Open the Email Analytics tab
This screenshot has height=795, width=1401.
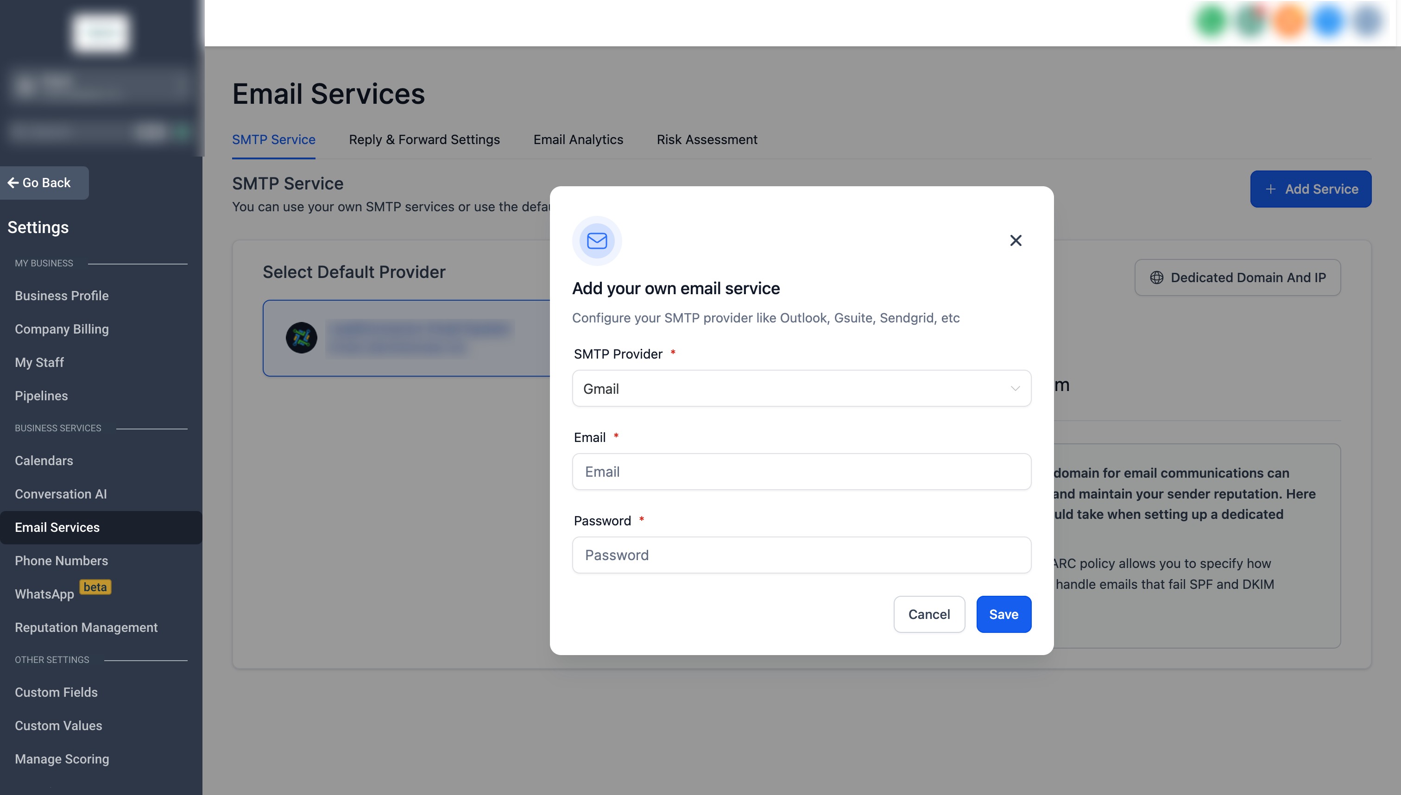[x=578, y=140]
